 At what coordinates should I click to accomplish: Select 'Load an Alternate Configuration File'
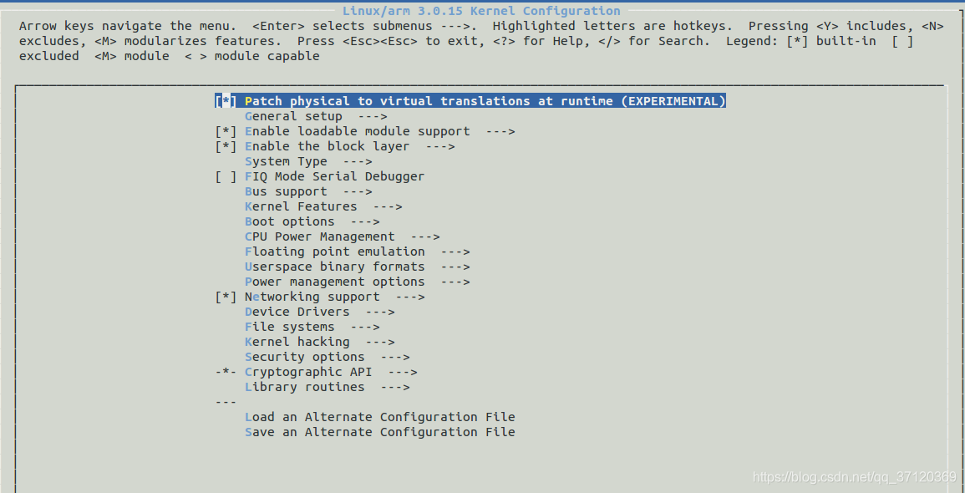click(x=379, y=417)
